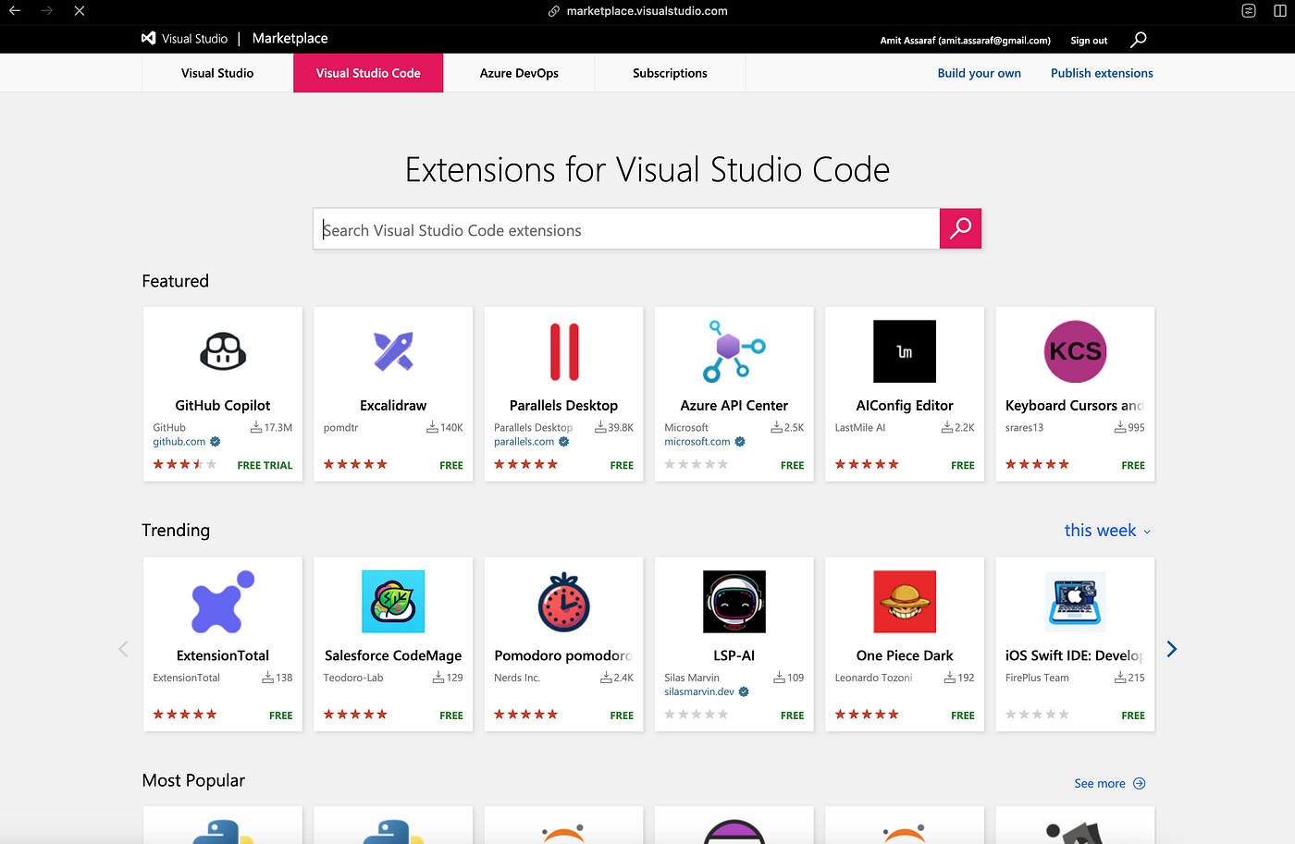This screenshot has width=1295, height=844.
Task: Click the LSP-AI card title
Action: [734, 655]
